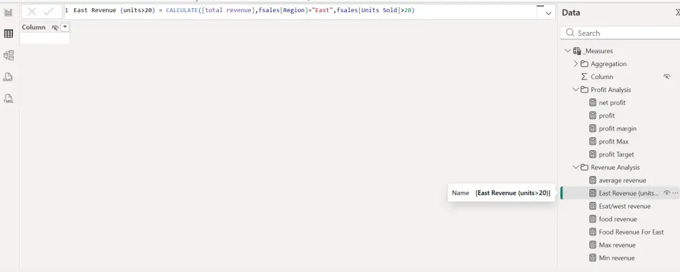Select the profit Target measure
Image resolution: width=680 pixels, height=272 pixels.
coord(616,154)
